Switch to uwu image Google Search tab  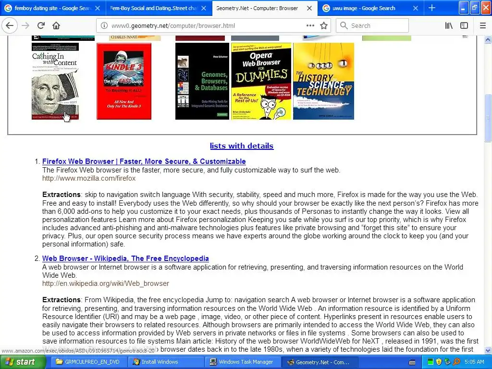tap(365, 8)
